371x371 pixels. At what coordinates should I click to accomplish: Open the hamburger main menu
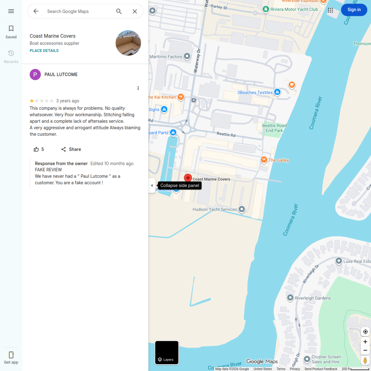pyautogui.click(x=11, y=11)
